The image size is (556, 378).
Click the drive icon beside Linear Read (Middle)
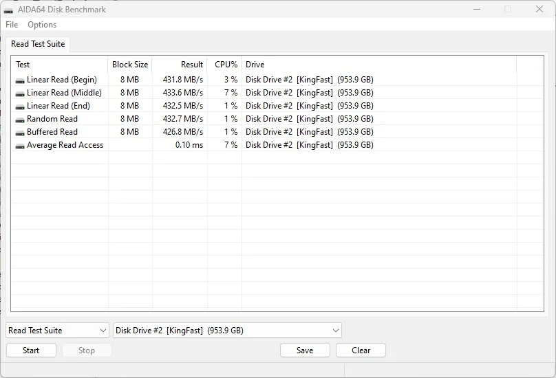[20, 93]
